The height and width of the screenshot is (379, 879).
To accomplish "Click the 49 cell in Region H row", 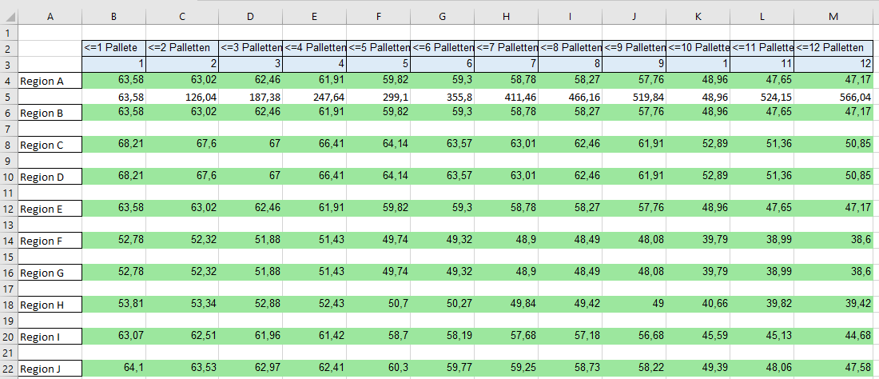I will tap(634, 305).
